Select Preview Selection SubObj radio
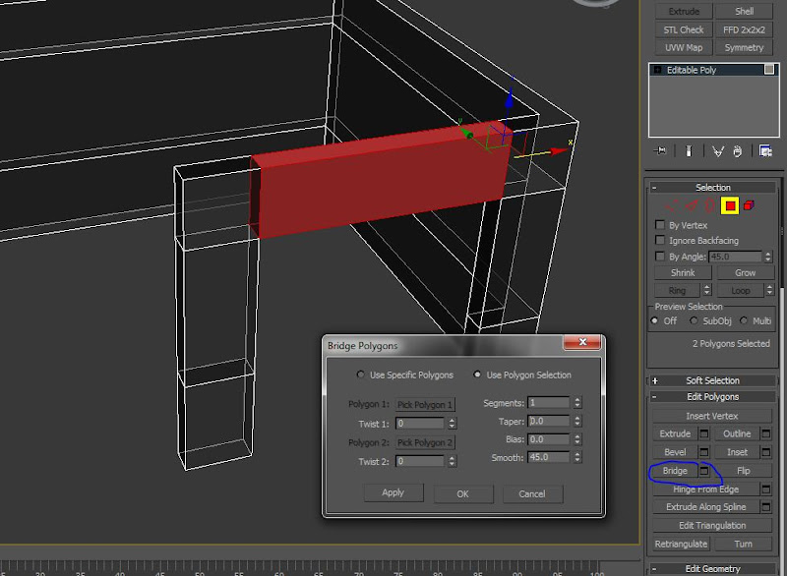The width and height of the screenshot is (787, 576). (694, 320)
